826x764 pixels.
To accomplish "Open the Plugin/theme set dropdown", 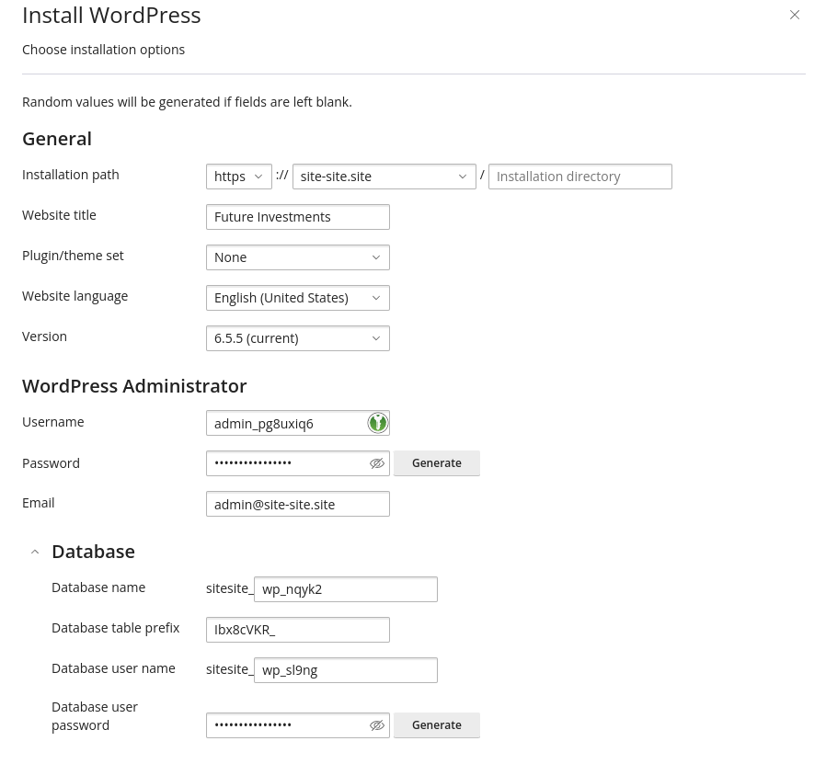I will pos(298,257).
